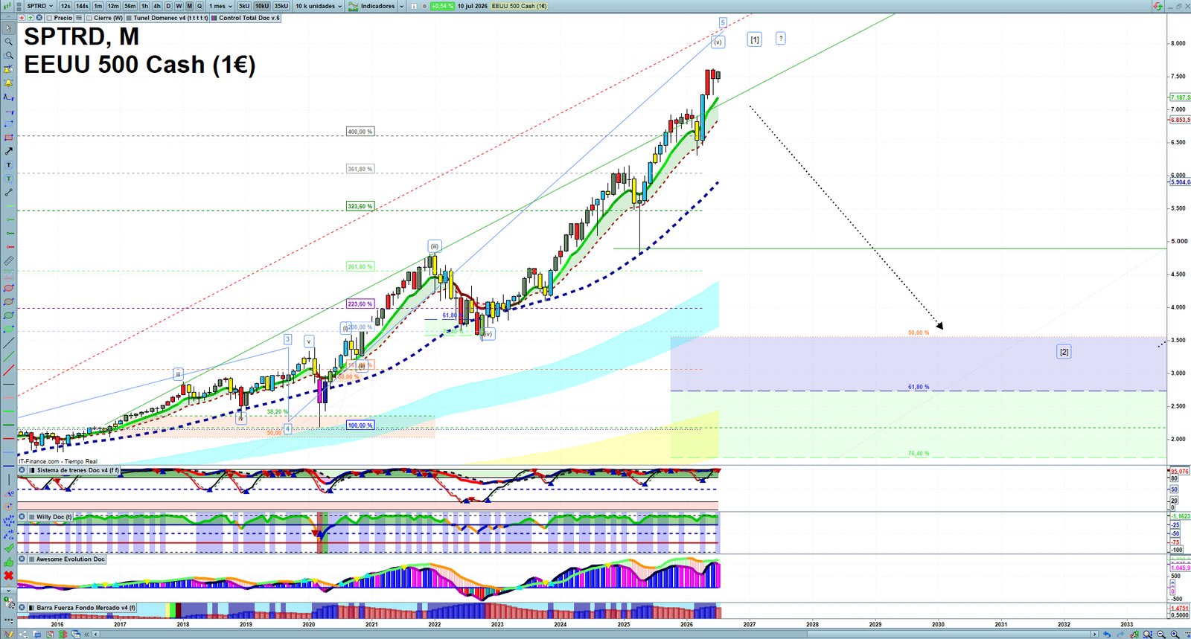Switch to the D daily timeframe

coord(168,6)
